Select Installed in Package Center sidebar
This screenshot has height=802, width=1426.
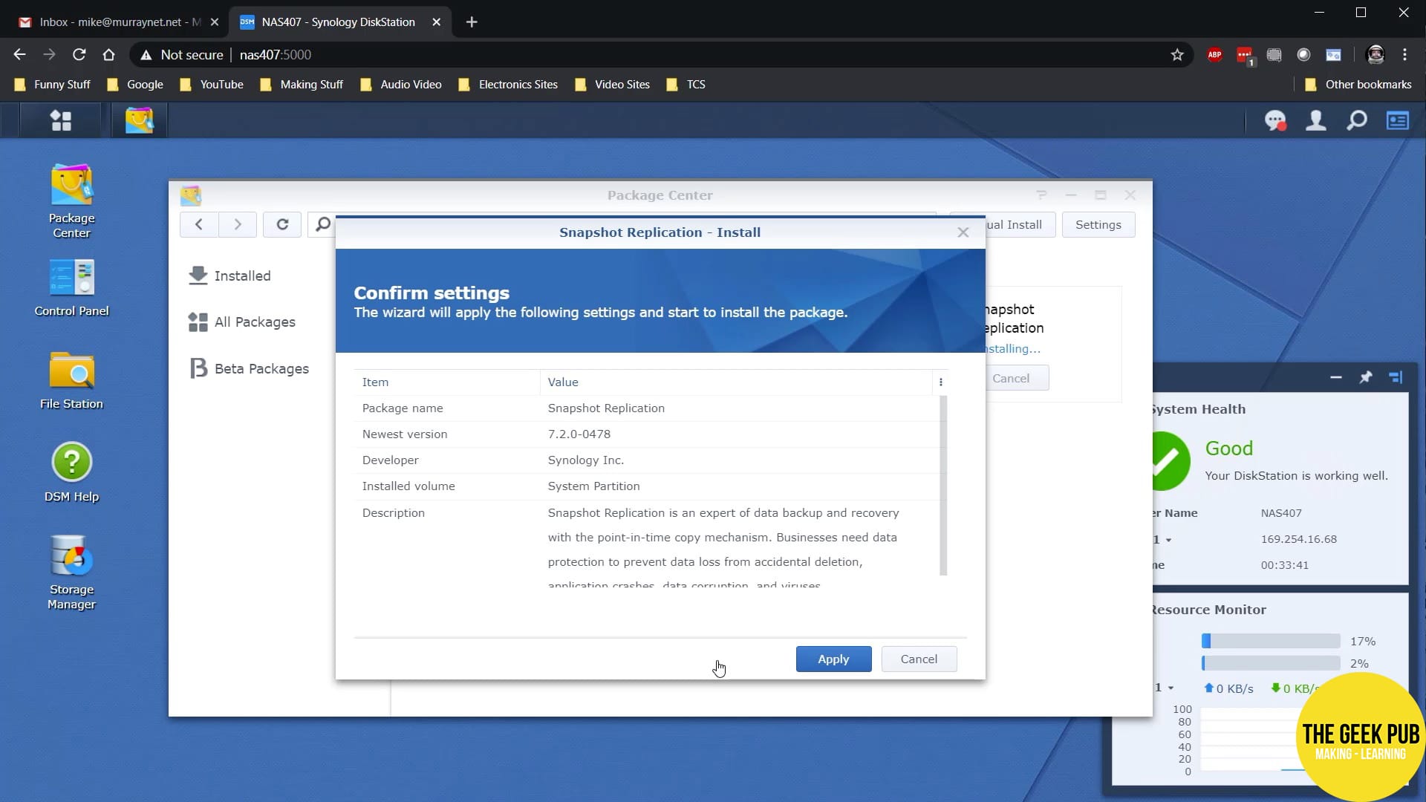tap(229, 276)
